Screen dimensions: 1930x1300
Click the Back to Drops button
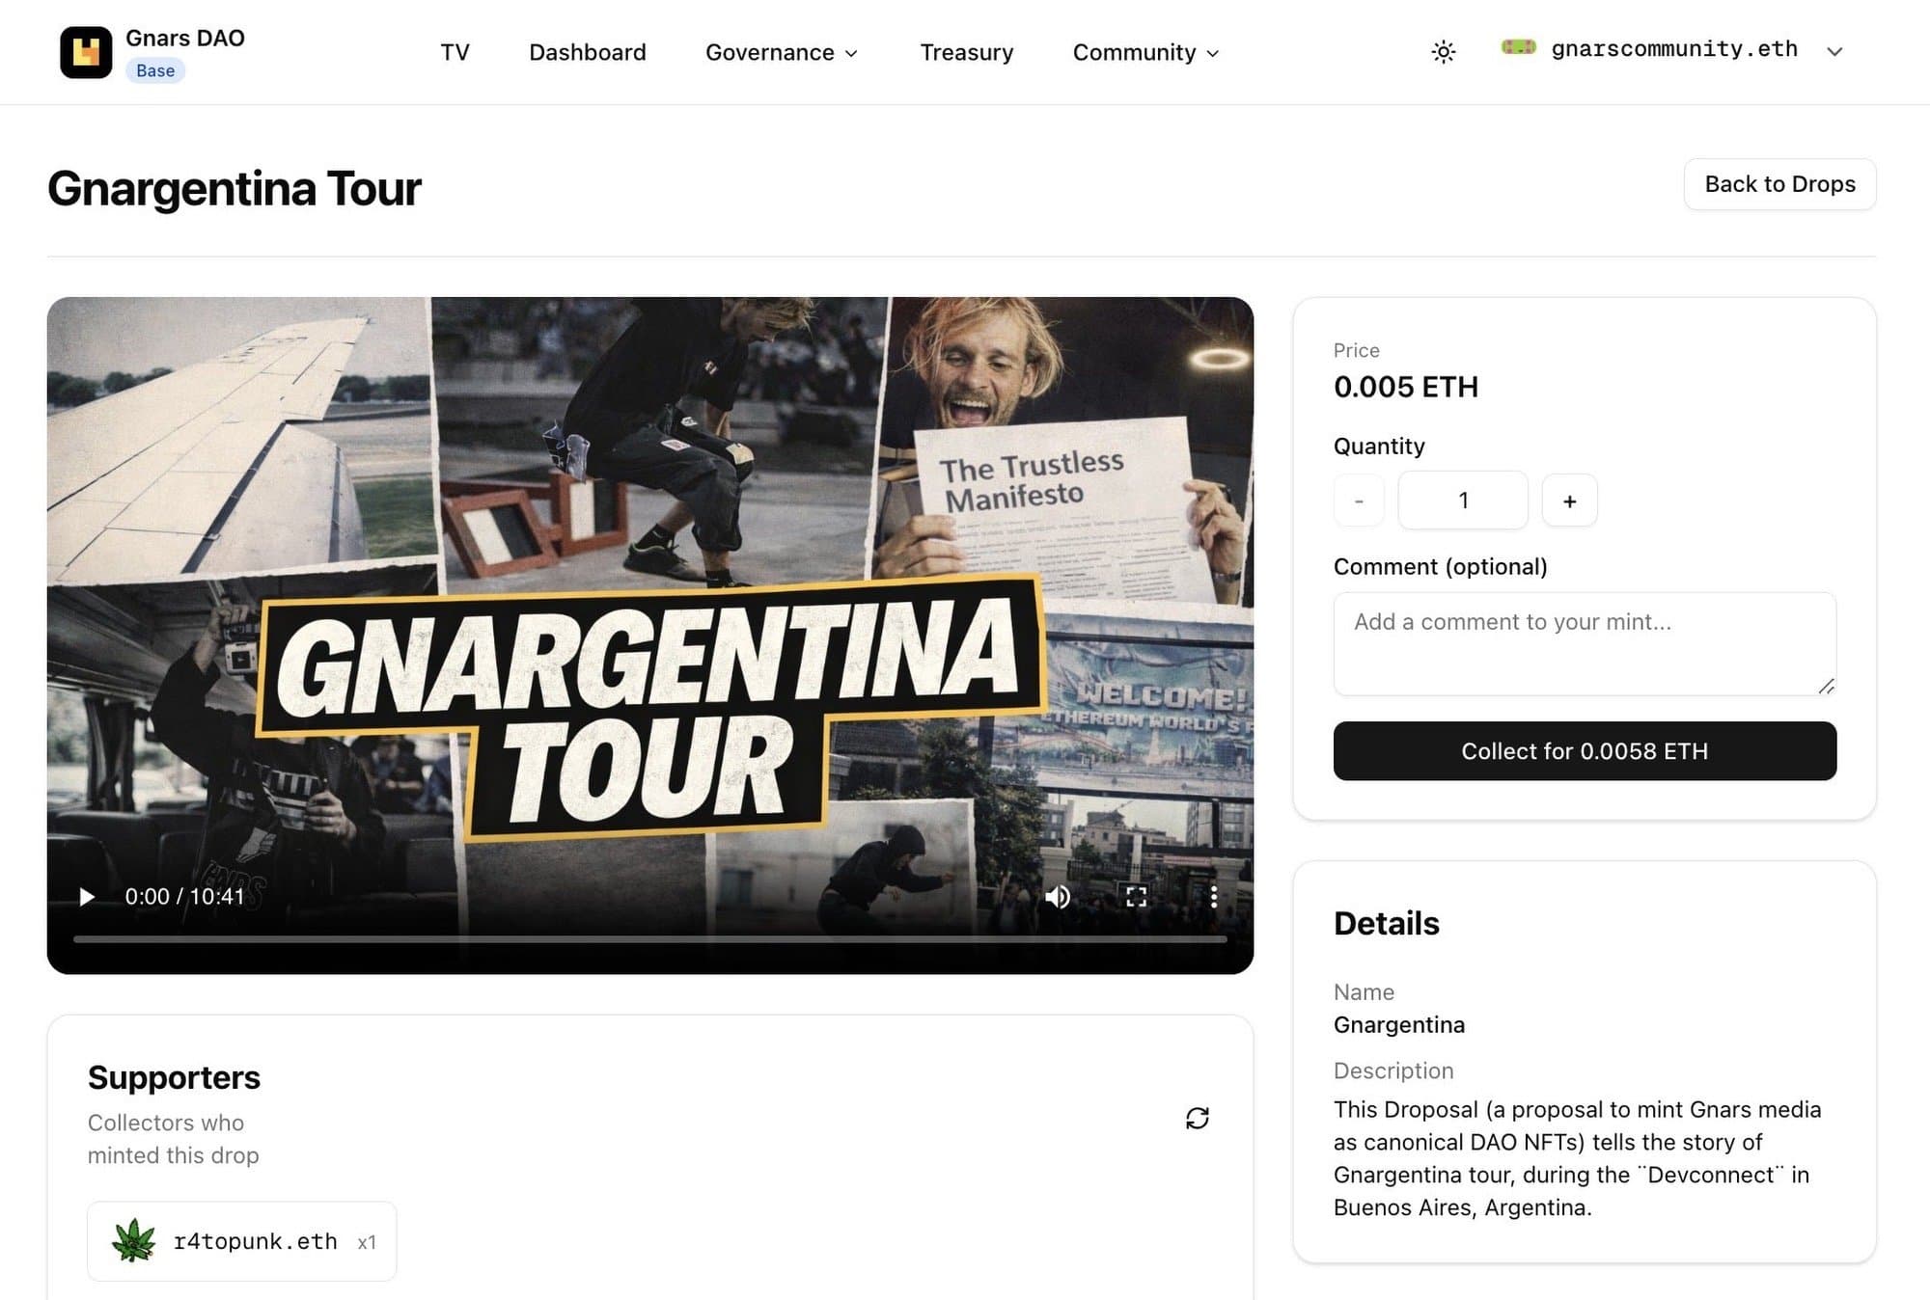[x=1779, y=184]
